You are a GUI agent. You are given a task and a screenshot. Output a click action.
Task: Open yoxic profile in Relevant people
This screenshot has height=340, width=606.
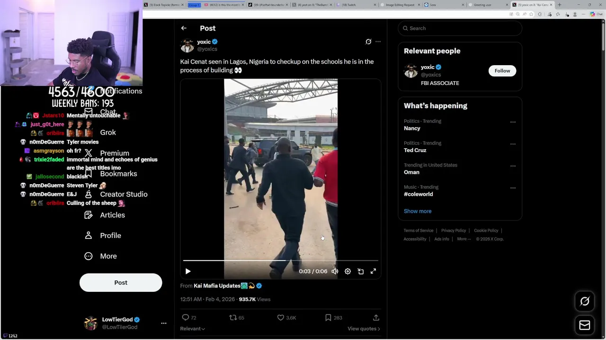pos(428,67)
